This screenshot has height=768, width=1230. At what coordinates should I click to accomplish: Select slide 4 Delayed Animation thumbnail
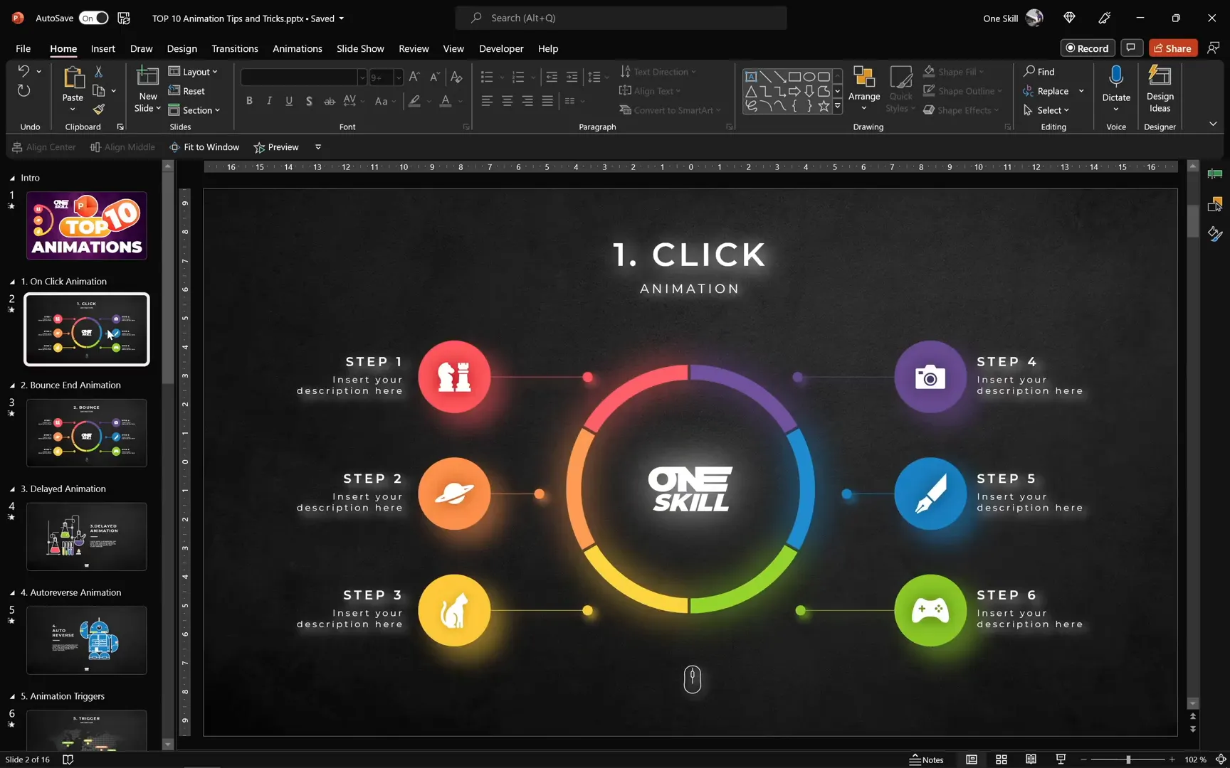point(87,536)
